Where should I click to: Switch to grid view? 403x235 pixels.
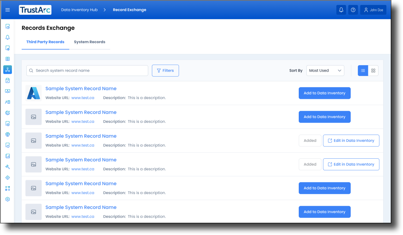click(373, 71)
